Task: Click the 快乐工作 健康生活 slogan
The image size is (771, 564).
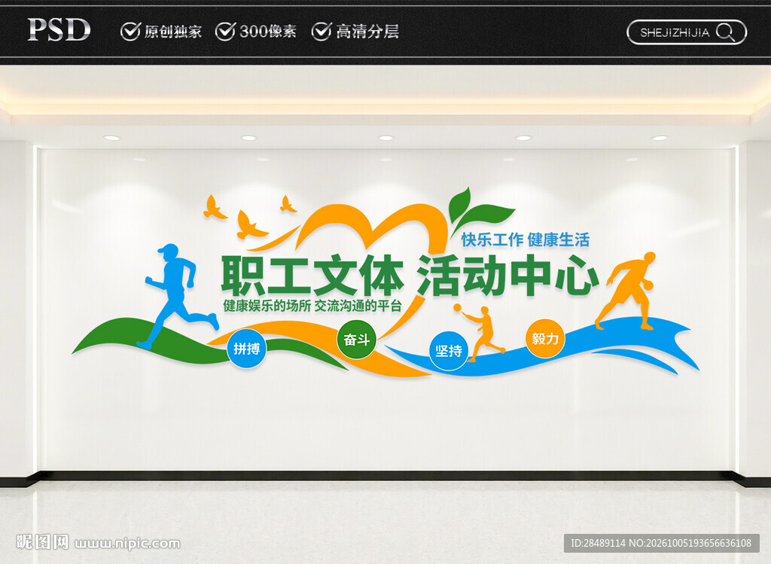Action: [525, 240]
